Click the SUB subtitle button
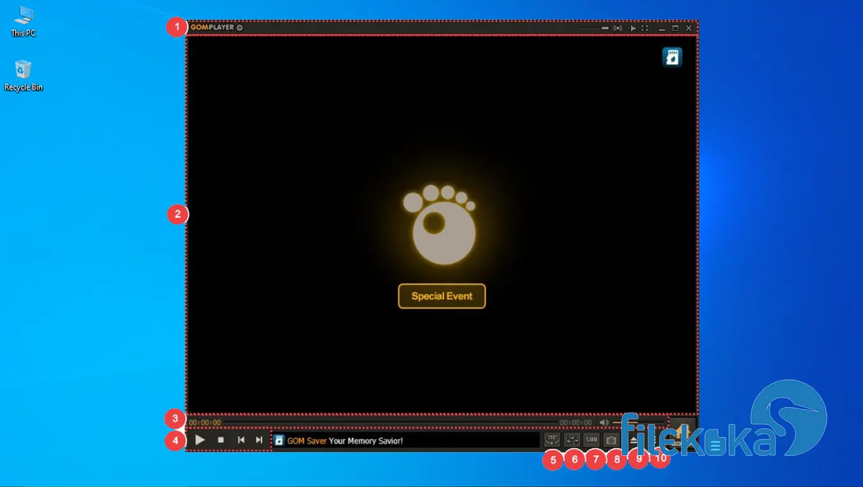 (591, 439)
